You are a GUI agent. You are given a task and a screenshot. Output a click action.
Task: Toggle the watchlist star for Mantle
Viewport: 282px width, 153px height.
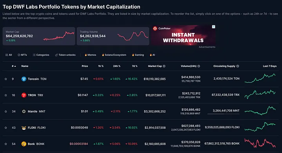pyautogui.click(x=6, y=111)
